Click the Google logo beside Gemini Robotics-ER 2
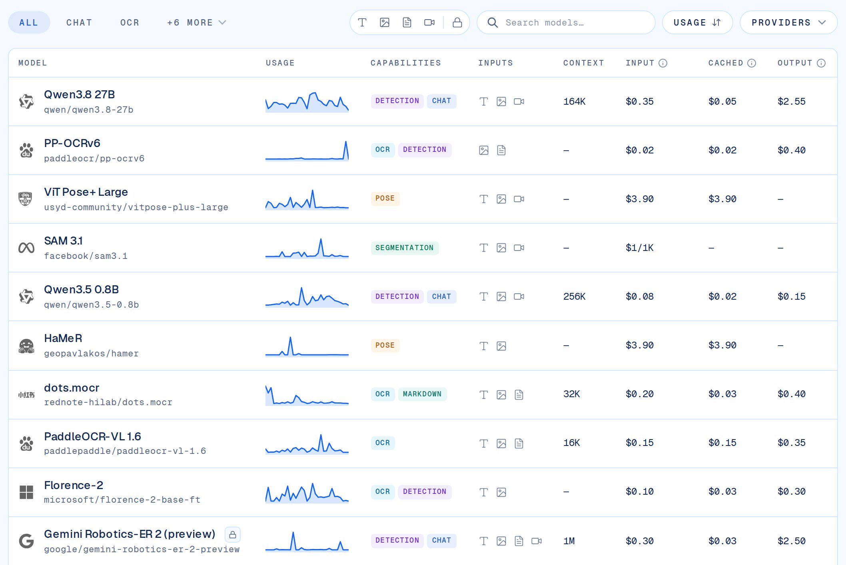This screenshot has height=565, width=846. pos(26,541)
